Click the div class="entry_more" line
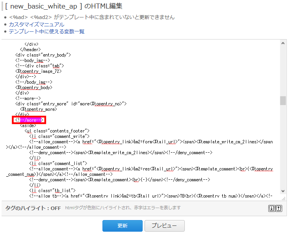The image size is (288, 234). tap(71, 104)
